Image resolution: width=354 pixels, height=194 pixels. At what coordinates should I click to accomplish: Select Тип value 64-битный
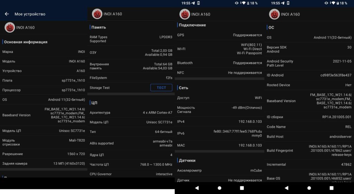[x=164, y=132]
